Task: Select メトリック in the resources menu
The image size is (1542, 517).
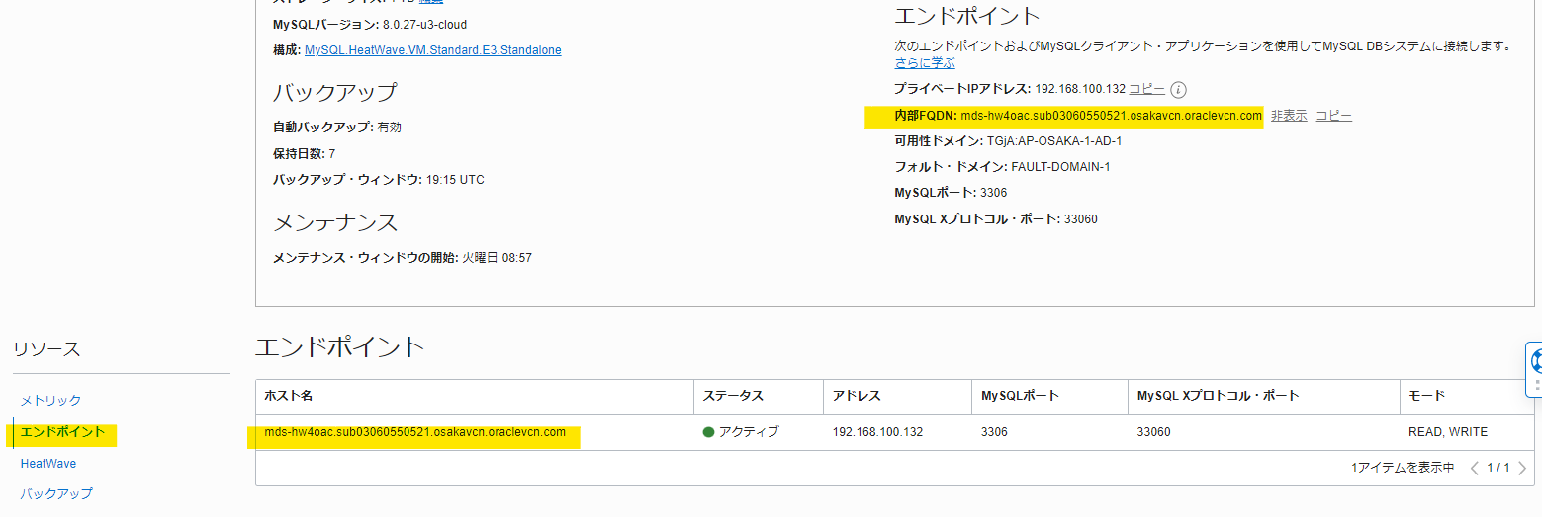Action: click(x=50, y=401)
